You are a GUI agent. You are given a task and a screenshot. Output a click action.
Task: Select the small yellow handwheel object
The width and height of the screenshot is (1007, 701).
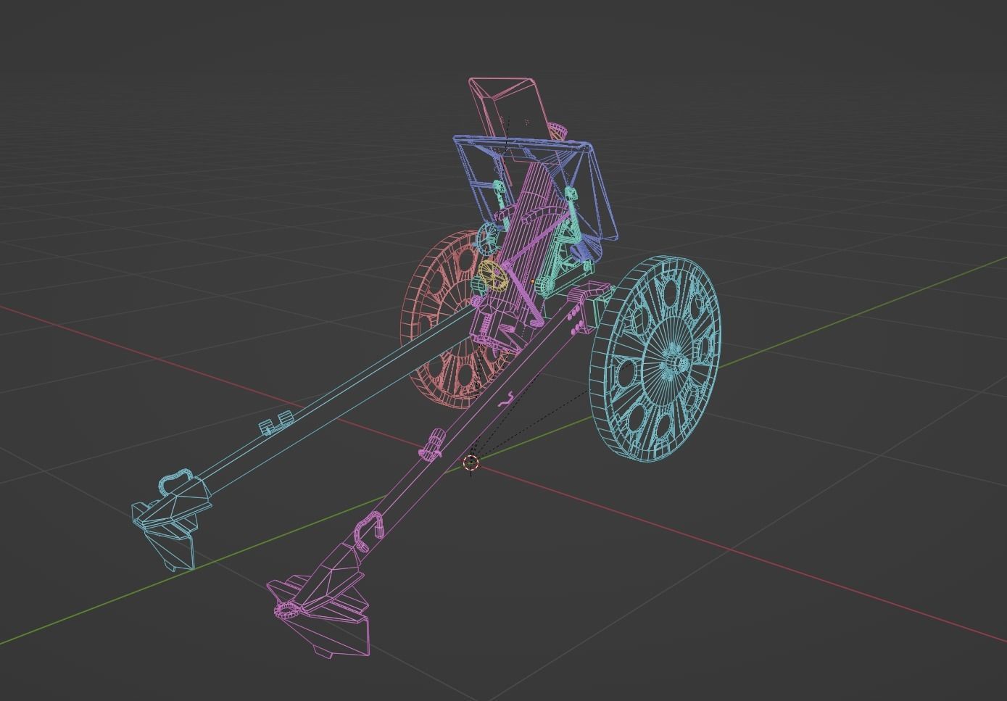click(492, 275)
